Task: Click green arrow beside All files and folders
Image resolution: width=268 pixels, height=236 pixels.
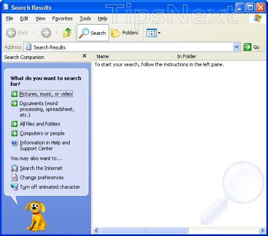Action: point(14,124)
